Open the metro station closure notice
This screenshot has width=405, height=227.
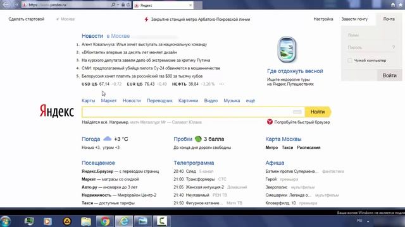point(201,20)
